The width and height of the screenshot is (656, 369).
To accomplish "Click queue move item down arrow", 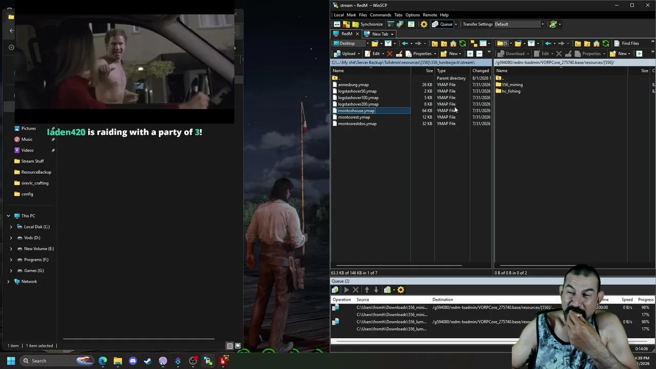I will (x=376, y=290).
